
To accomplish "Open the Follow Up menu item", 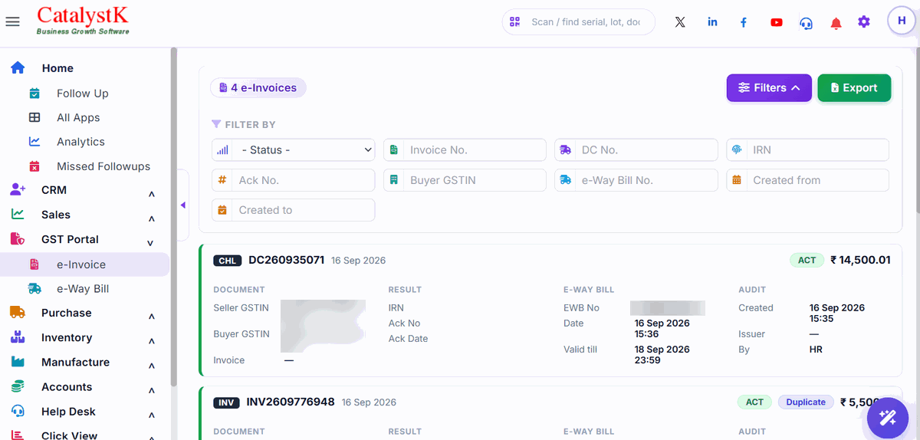I will (x=84, y=94).
